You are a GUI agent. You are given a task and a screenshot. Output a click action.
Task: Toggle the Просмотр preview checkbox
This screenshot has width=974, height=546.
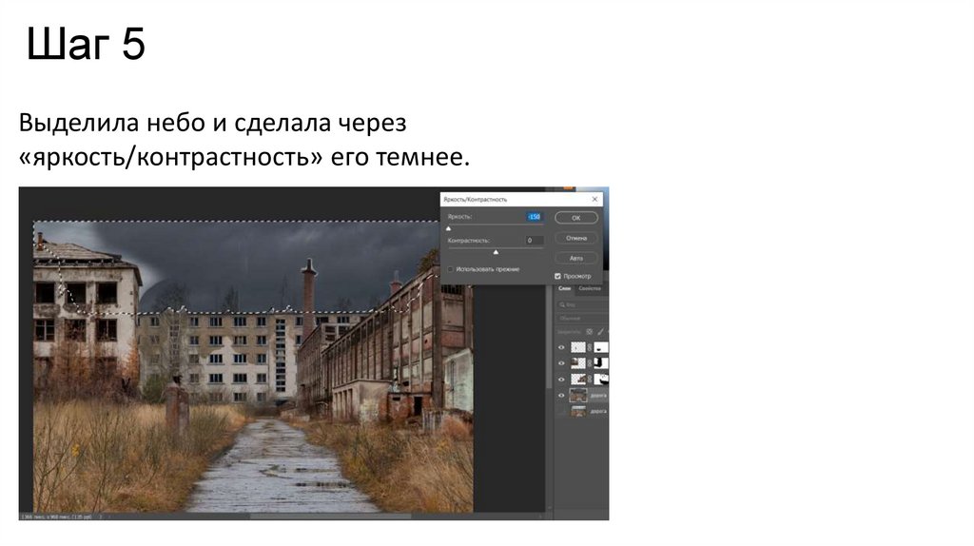(x=558, y=276)
